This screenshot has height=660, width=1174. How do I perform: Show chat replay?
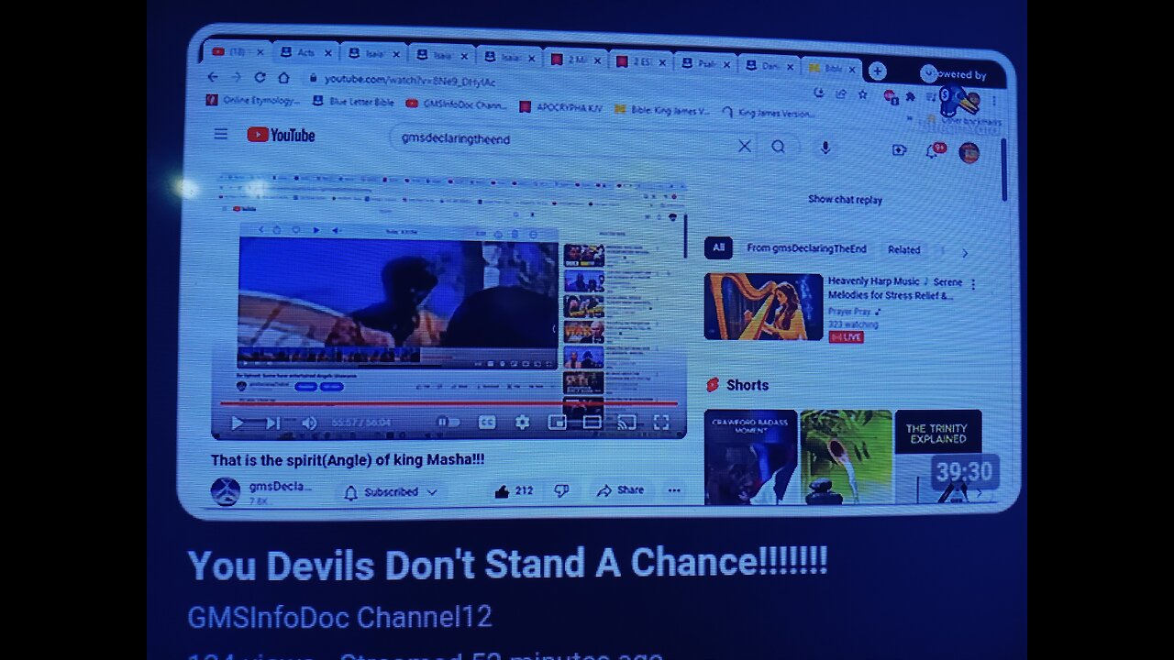(845, 199)
